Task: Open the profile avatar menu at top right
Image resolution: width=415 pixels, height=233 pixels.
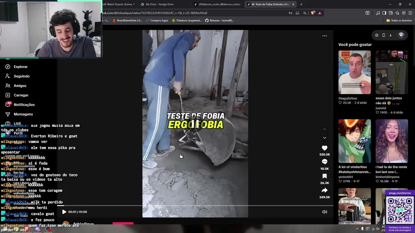Action: (401, 35)
